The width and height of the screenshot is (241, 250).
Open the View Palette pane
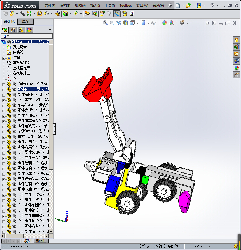(x=236, y=61)
